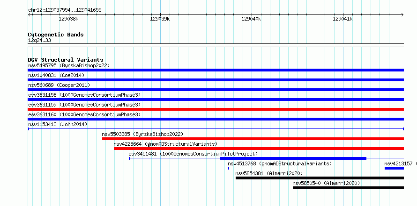The image size is (417, 206).
Task: Select the nsv1040831 blue variant bar
Action: [216, 80]
